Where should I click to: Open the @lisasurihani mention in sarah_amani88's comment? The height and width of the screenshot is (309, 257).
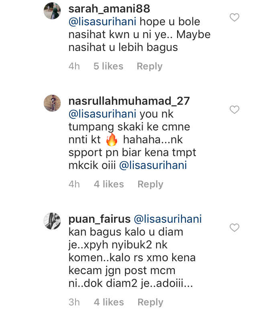tap(103, 21)
